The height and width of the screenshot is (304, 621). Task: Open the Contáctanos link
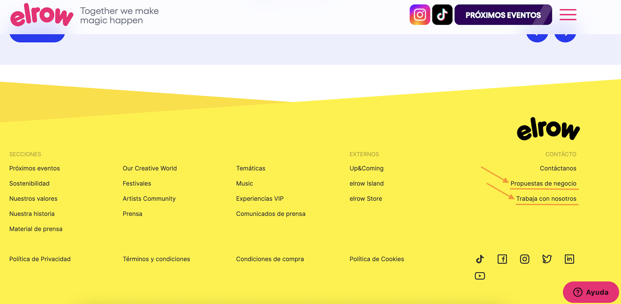(558, 168)
